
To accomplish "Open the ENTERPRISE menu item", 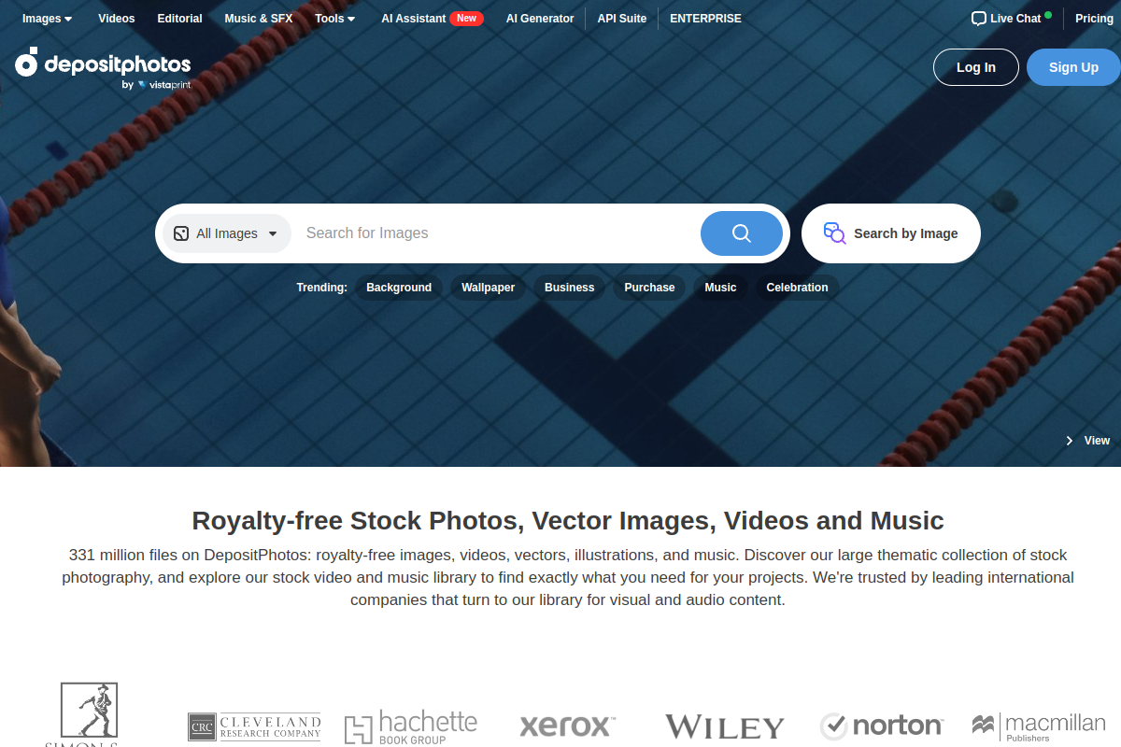I will 705,19.
